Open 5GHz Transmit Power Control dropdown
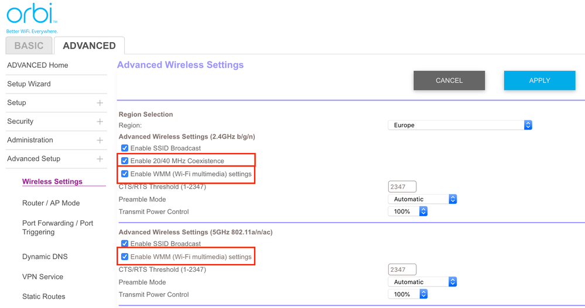 (x=408, y=295)
